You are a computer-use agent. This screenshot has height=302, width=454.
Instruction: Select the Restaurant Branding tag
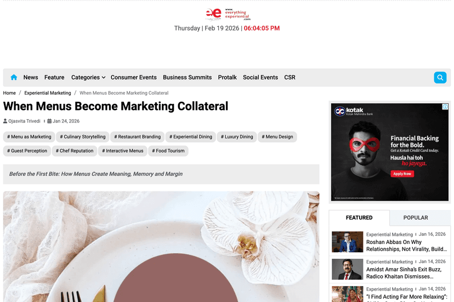[x=137, y=137]
